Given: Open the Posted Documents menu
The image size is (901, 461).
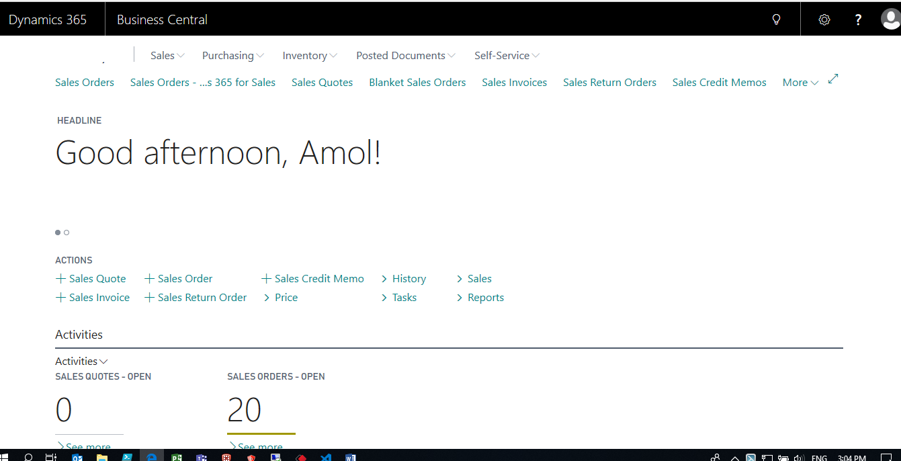Looking at the screenshot, I should coord(405,56).
